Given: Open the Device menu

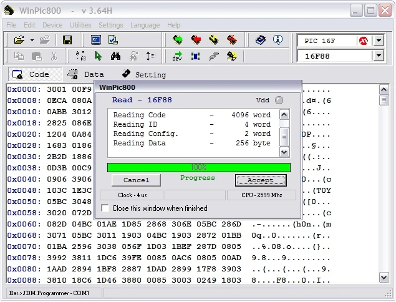Looking at the screenshot, I should [x=52, y=25].
